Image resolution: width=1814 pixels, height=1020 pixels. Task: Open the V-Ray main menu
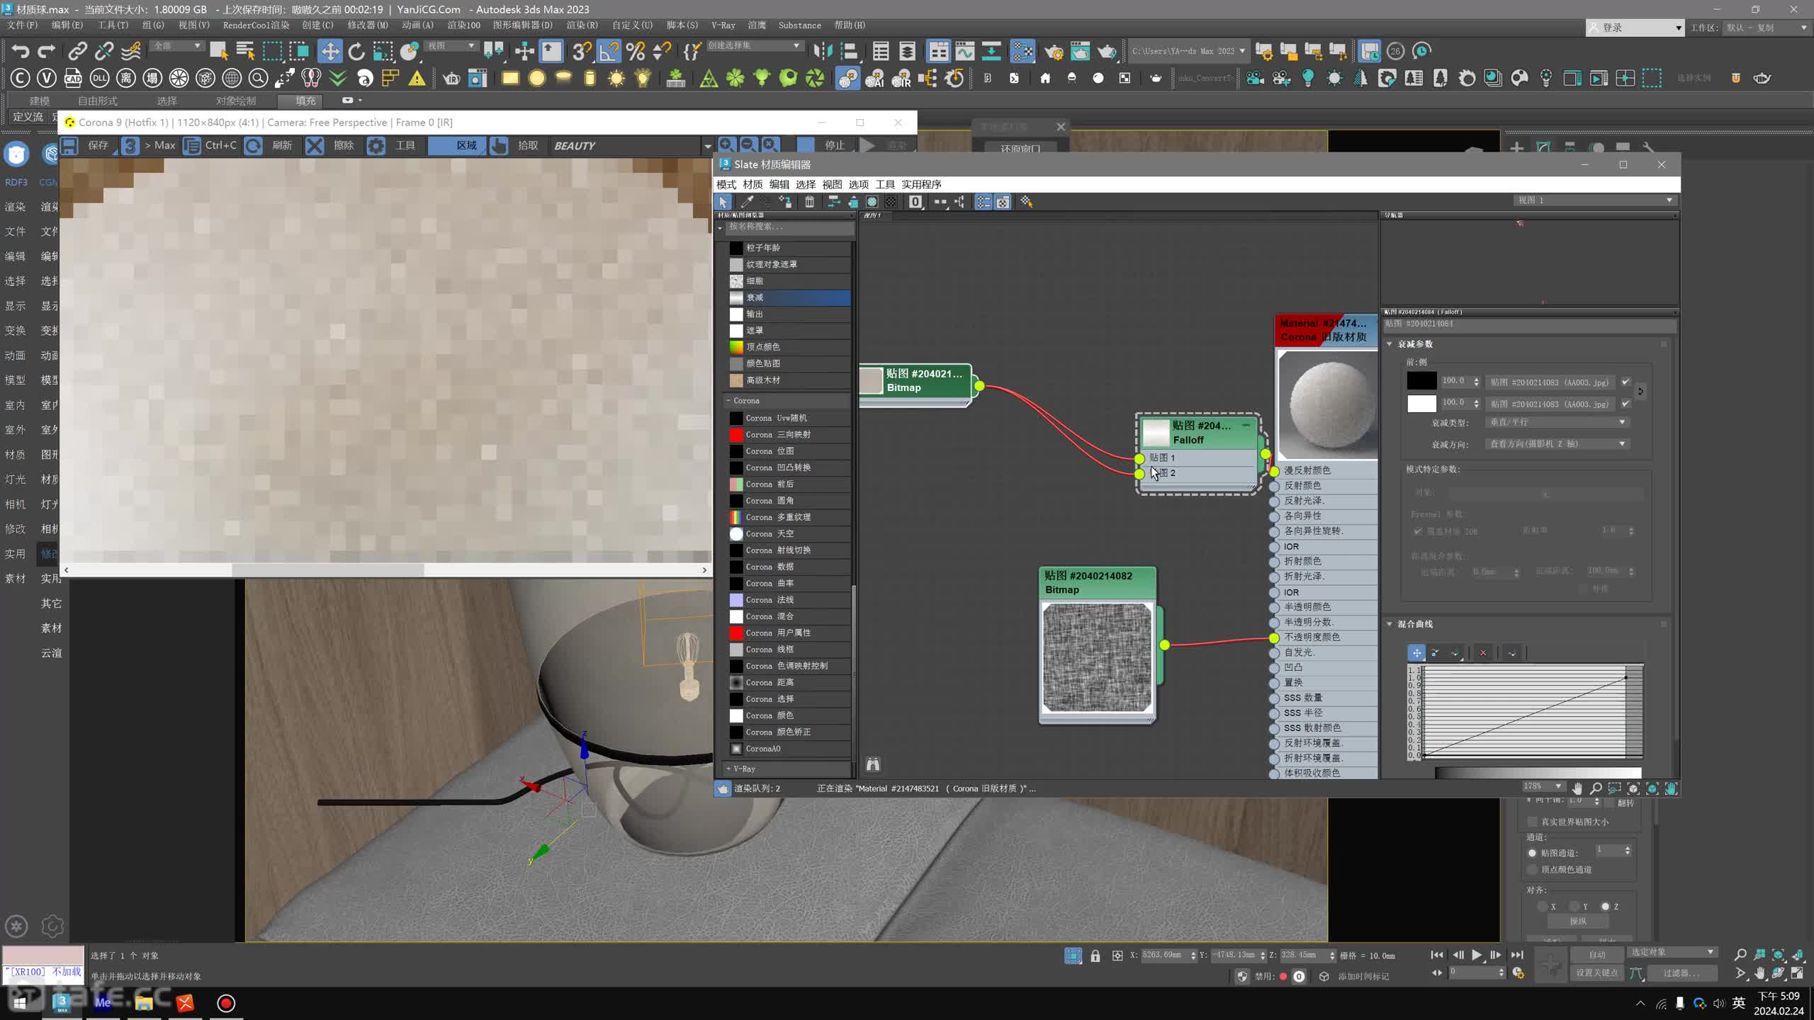coord(723,25)
